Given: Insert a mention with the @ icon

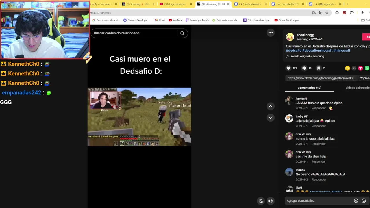Looking at the screenshot, I should pos(356,201).
